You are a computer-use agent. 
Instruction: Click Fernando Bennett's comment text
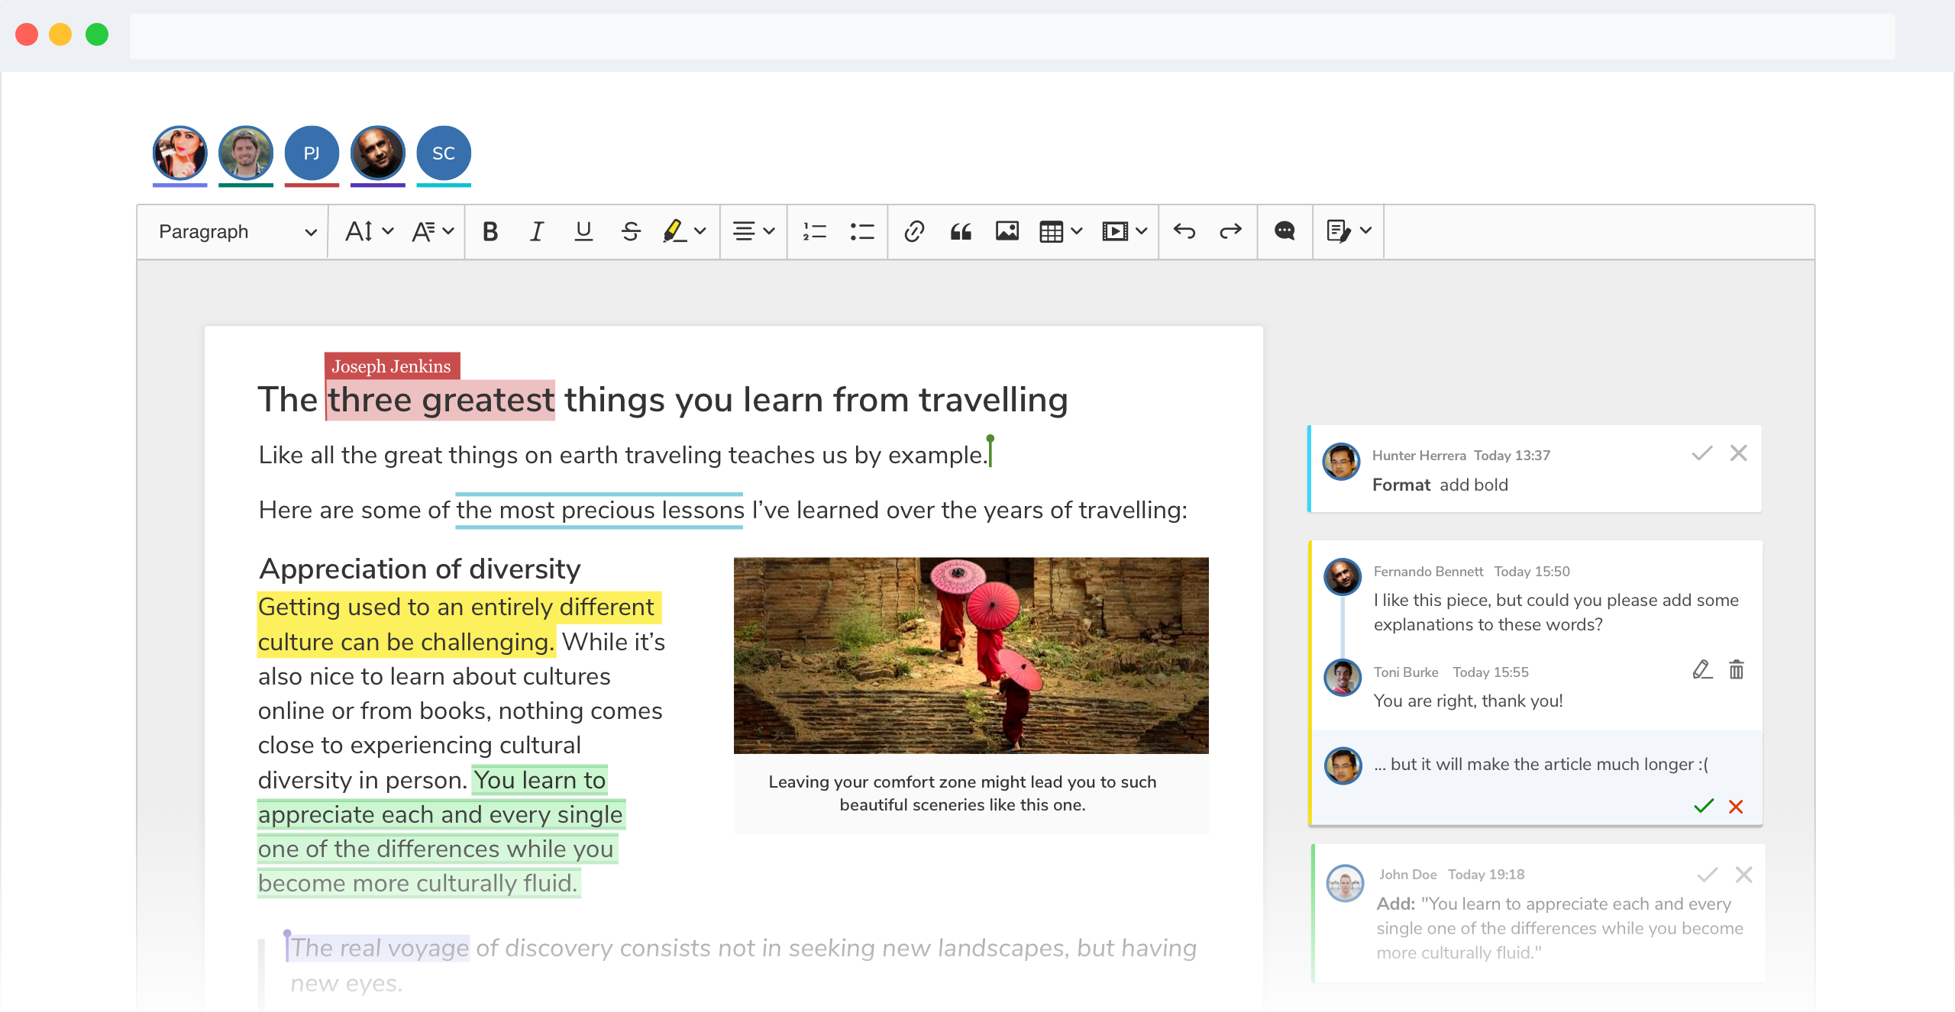(x=1556, y=612)
